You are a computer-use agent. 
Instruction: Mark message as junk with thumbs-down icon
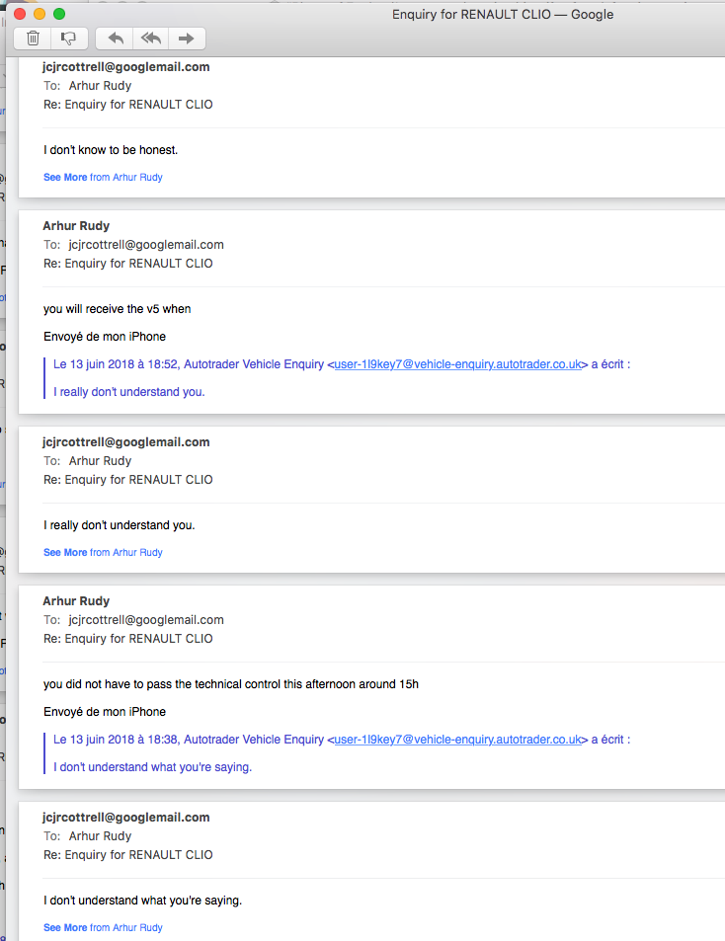68,39
